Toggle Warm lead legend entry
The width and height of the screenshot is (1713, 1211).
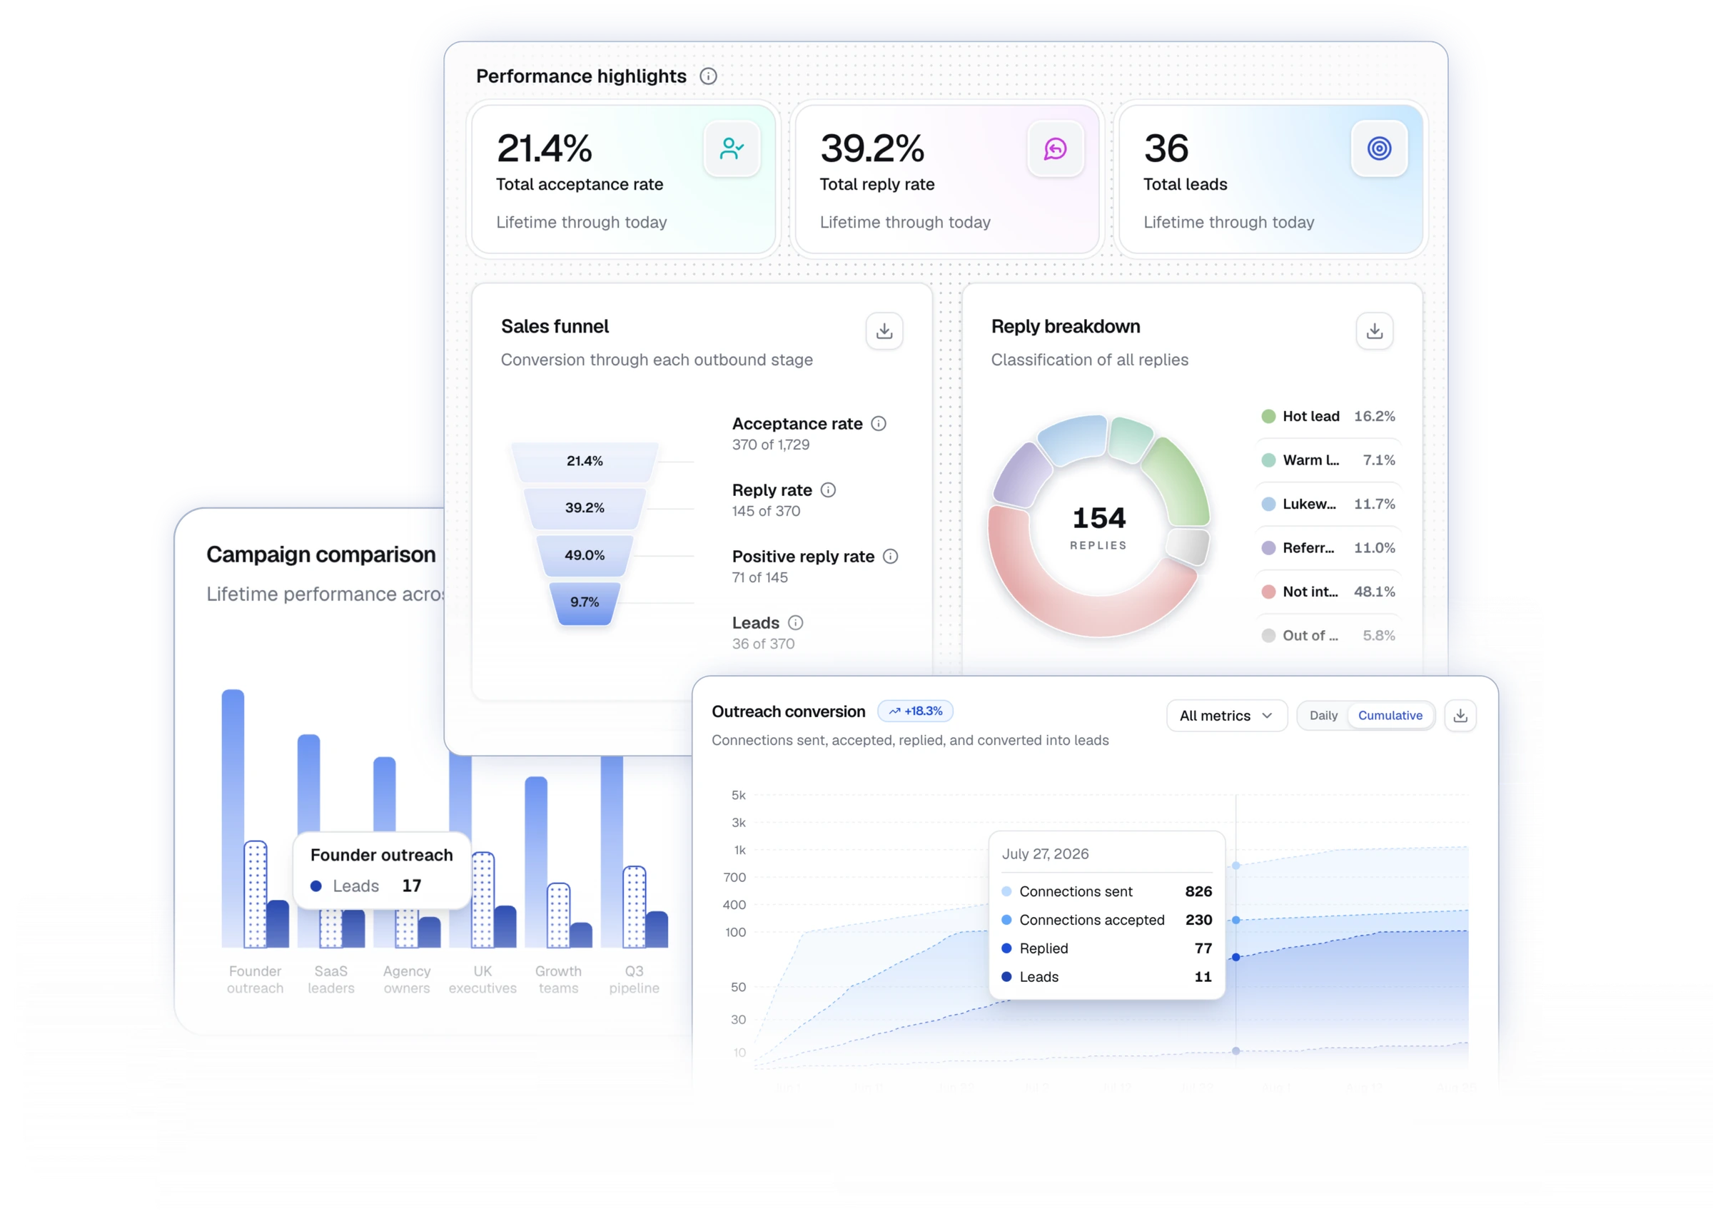click(x=1328, y=460)
